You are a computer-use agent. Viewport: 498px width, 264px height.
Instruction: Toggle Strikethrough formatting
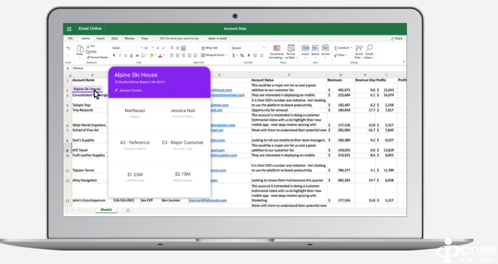pos(137,55)
